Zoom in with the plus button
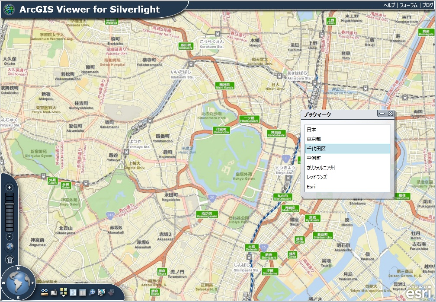Screen dimensions: 436x302 click(x=10, y=187)
